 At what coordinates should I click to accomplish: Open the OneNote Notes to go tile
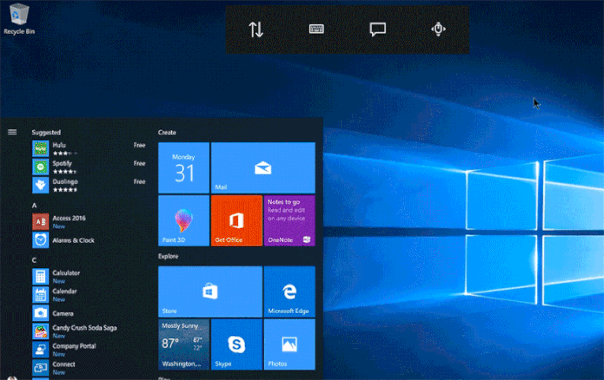(x=290, y=221)
